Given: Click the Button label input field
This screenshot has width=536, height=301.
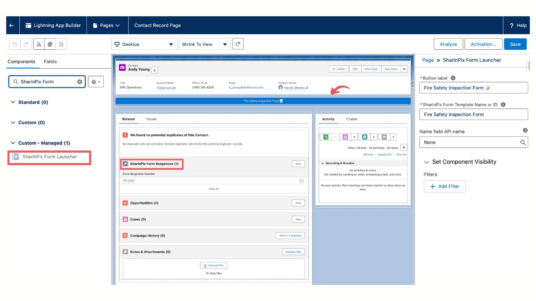Looking at the screenshot, I should pos(474,88).
